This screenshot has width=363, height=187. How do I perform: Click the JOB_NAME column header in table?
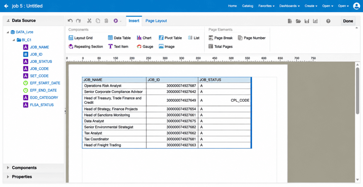[x=114, y=80]
